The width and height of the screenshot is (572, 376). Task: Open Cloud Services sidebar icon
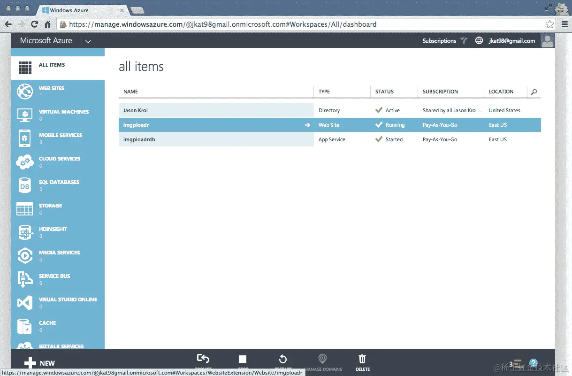click(25, 161)
